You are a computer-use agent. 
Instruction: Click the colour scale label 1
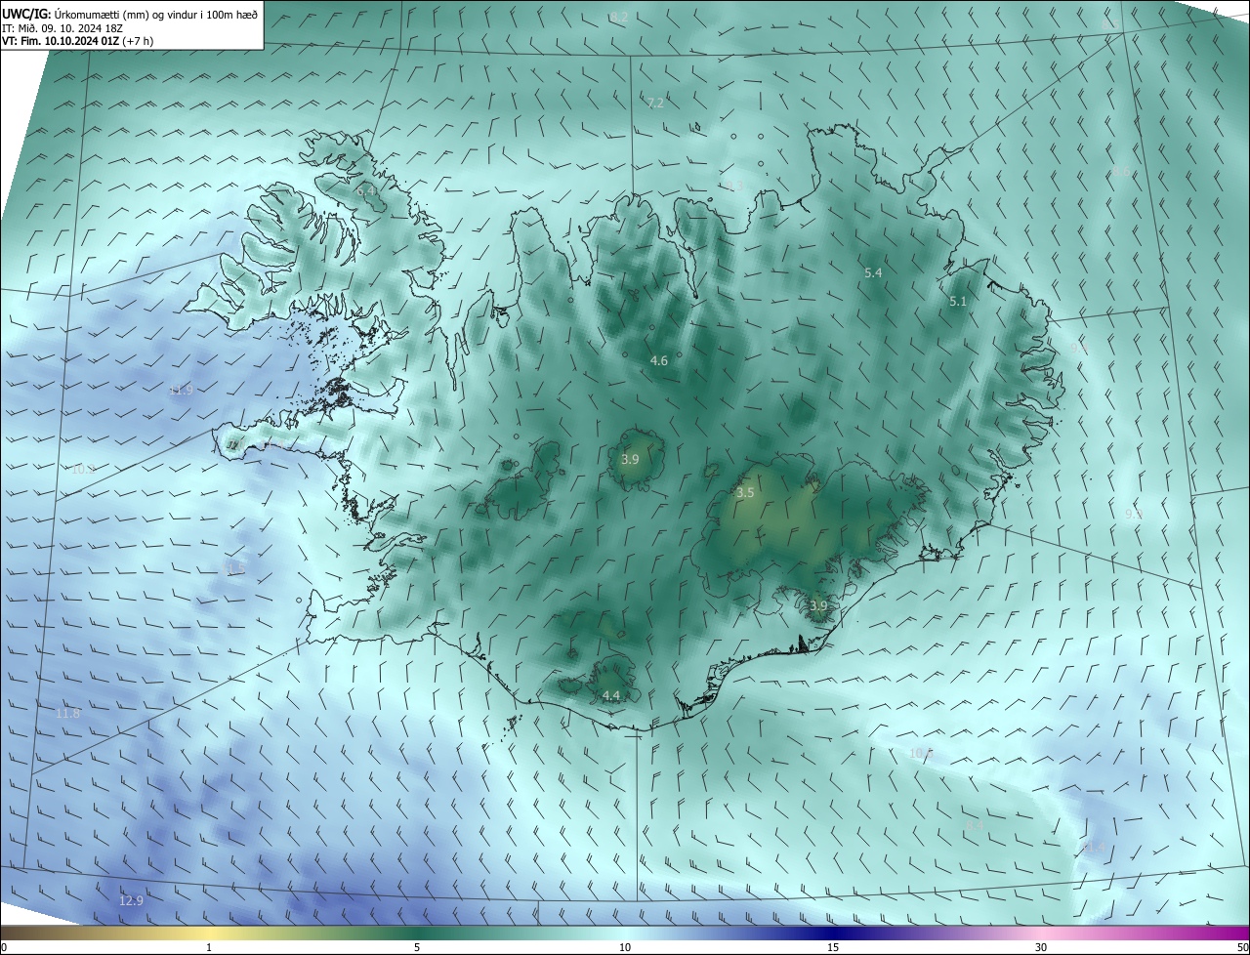[x=209, y=947]
